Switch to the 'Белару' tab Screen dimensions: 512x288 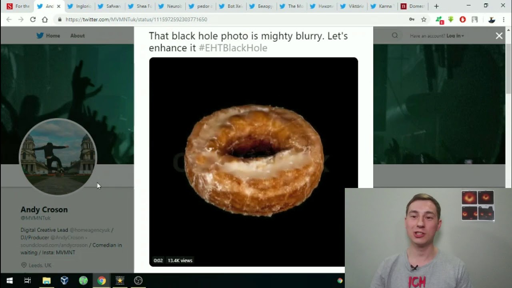pyautogui.click(x=262, y=6)
